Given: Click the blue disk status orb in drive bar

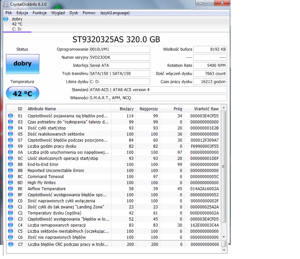Looking at the screenshot, I should click(x=6, y=19).
